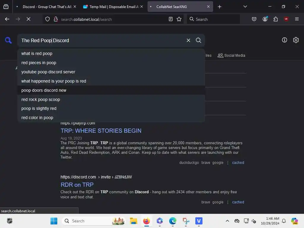304x228 pixels.
Task: Select CollabNet SearXNG tab
Action: click(x=180, y=7)
